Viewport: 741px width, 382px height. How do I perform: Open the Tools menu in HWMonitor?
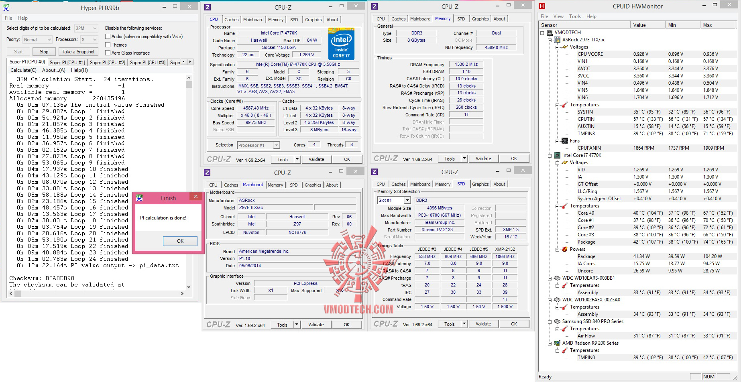[575, 16]
